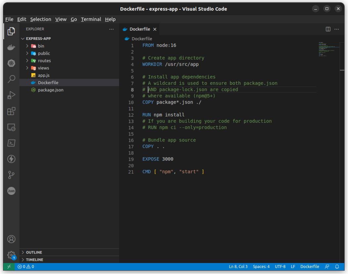Open Run and Debug view
The width and height of the screenshot is (348, 274).
(11, 95)
